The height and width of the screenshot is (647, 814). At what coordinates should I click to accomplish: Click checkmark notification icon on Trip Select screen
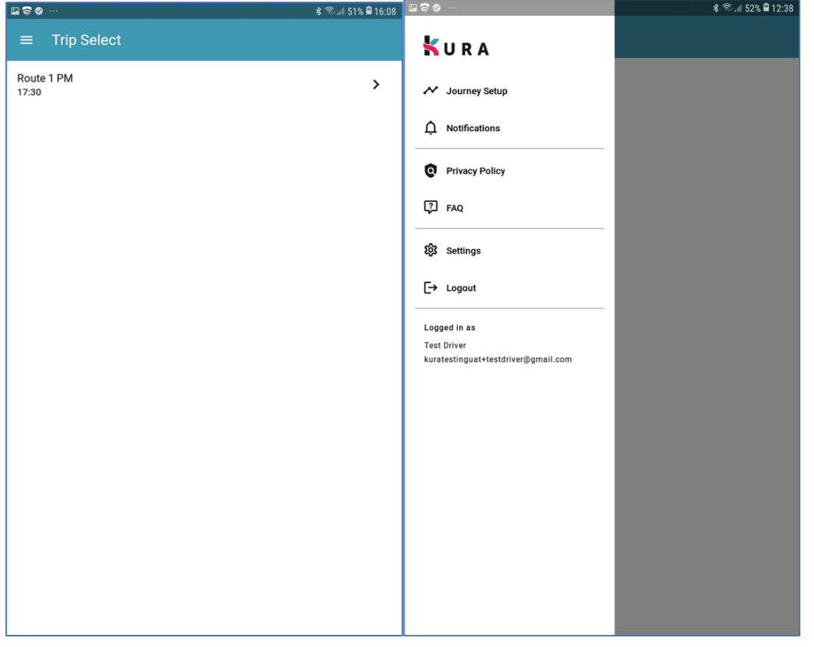(39, 11)
